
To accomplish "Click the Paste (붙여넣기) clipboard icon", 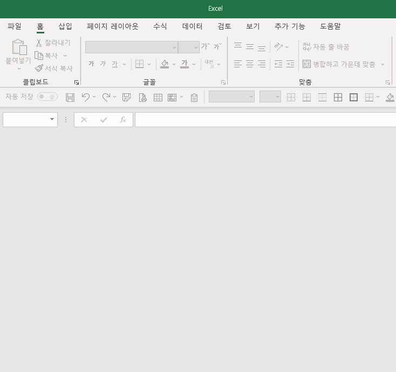I will [19, 47].
